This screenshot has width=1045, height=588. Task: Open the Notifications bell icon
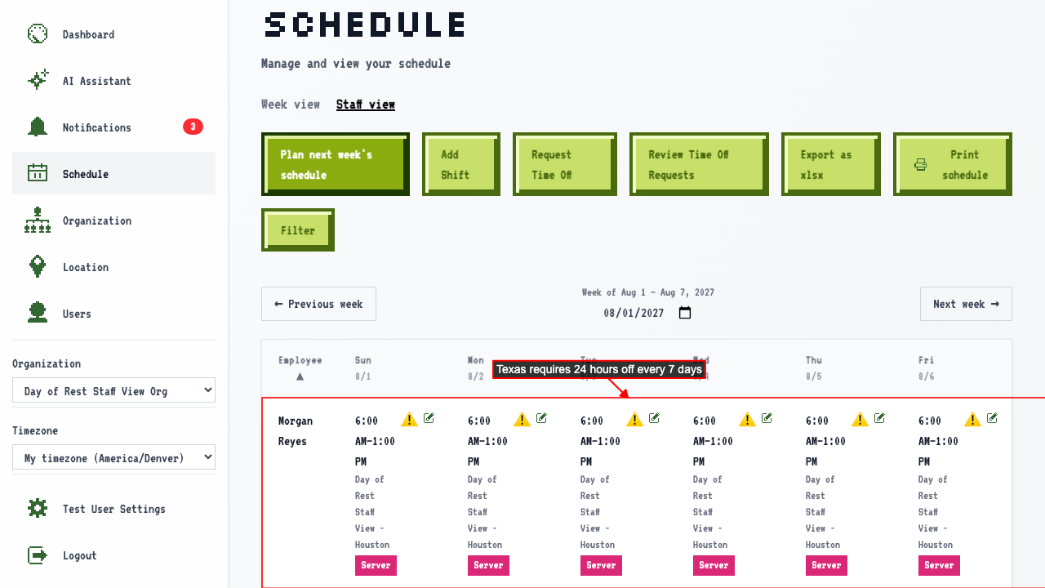[x=38, y=127]
